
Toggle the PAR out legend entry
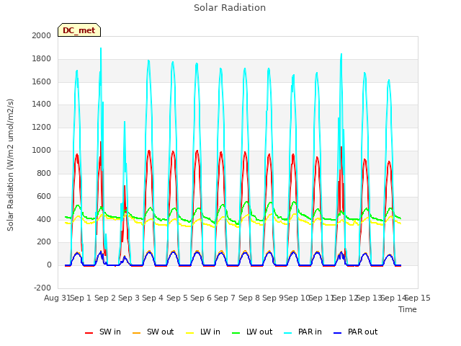[356, 332]
